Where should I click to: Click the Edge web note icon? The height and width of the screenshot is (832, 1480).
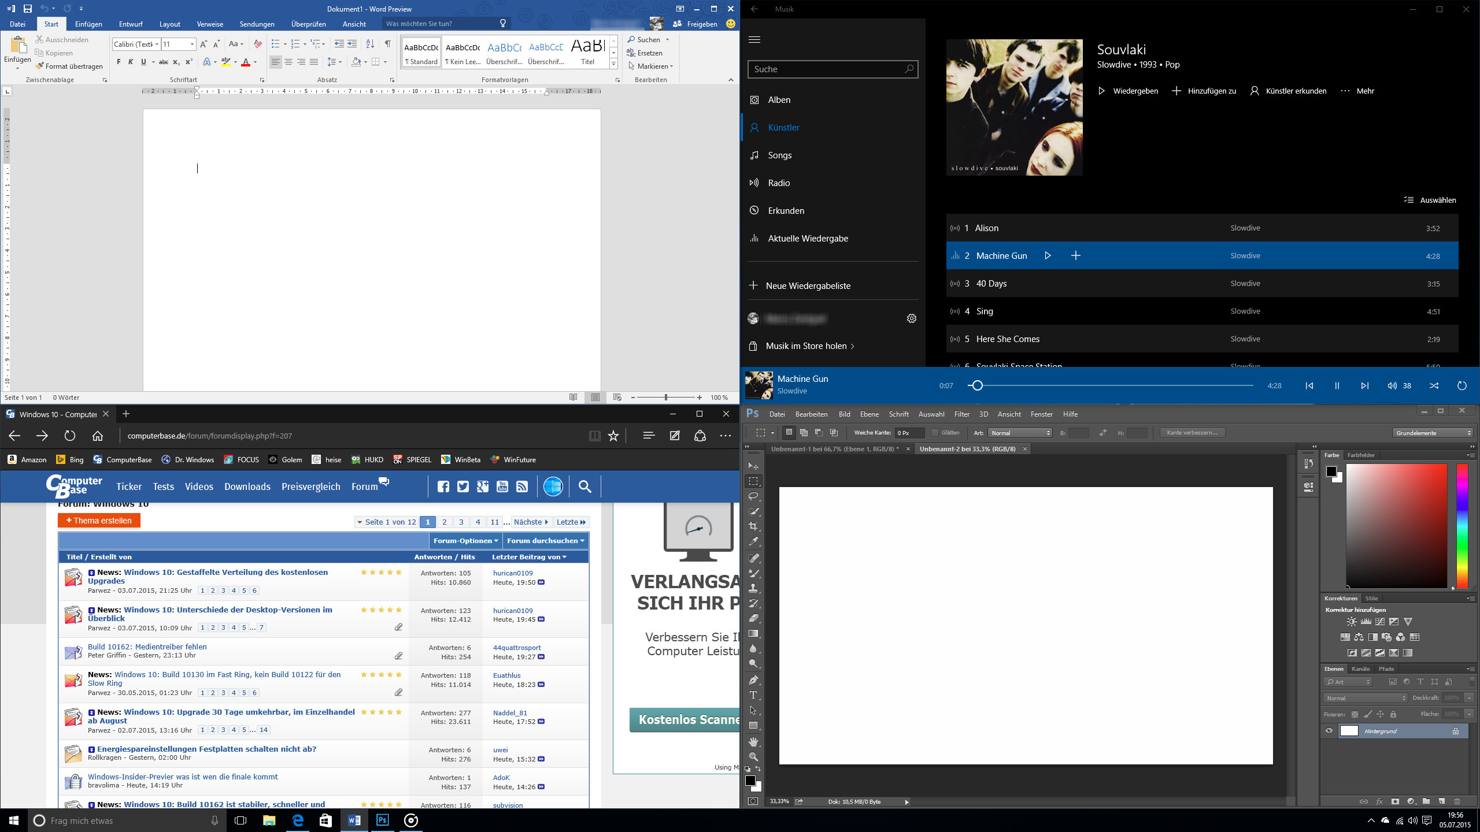pyautogui.click(x=675, y=436)
